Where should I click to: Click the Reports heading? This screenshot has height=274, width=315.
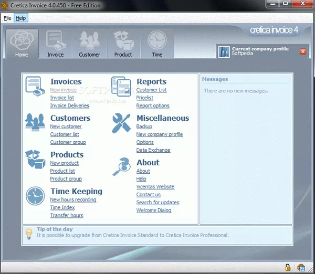[152, 81]
